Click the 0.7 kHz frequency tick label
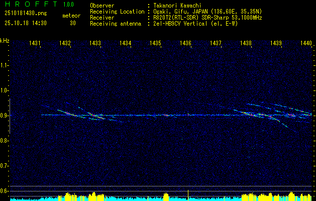Viewport: 316px width, 201px height. [4, 166]
